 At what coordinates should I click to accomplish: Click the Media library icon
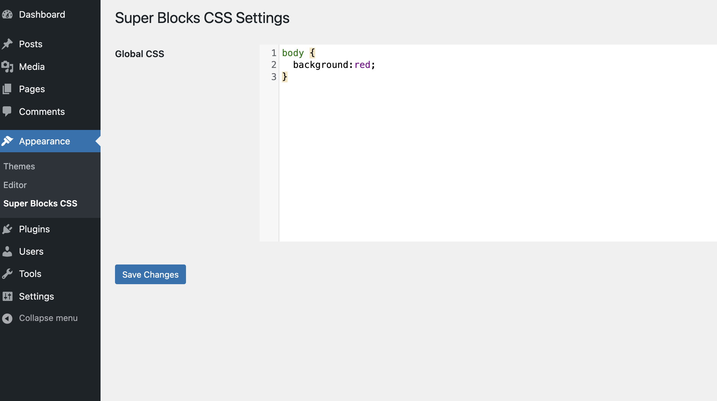pos(7,67)
